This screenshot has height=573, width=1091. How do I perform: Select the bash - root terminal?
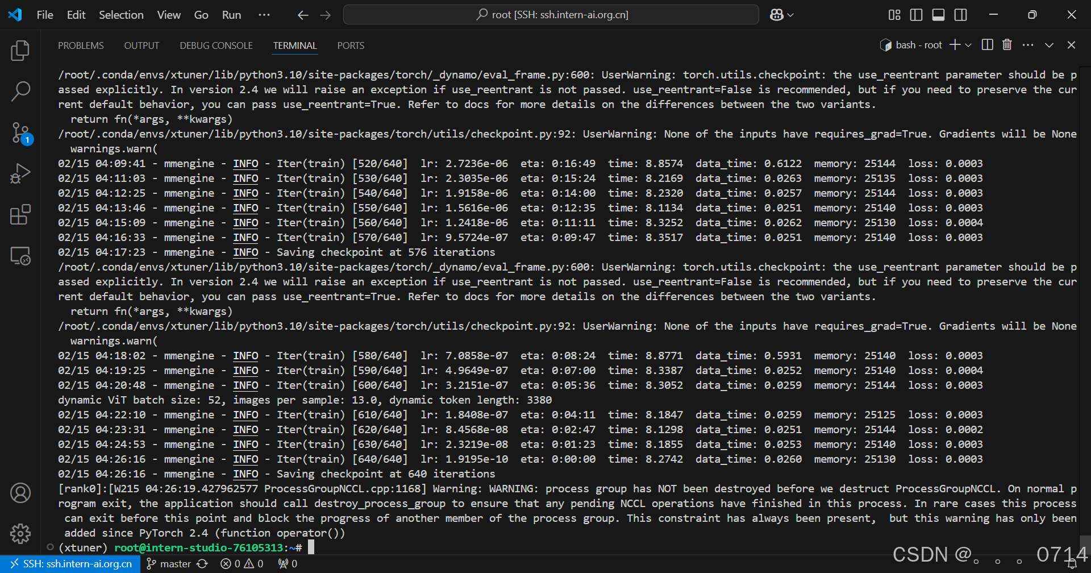911,45
